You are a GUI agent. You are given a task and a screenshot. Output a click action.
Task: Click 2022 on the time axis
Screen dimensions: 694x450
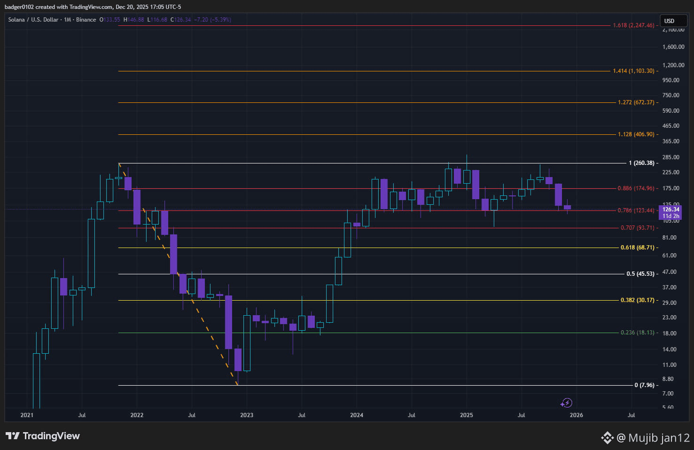coord(137,415)
